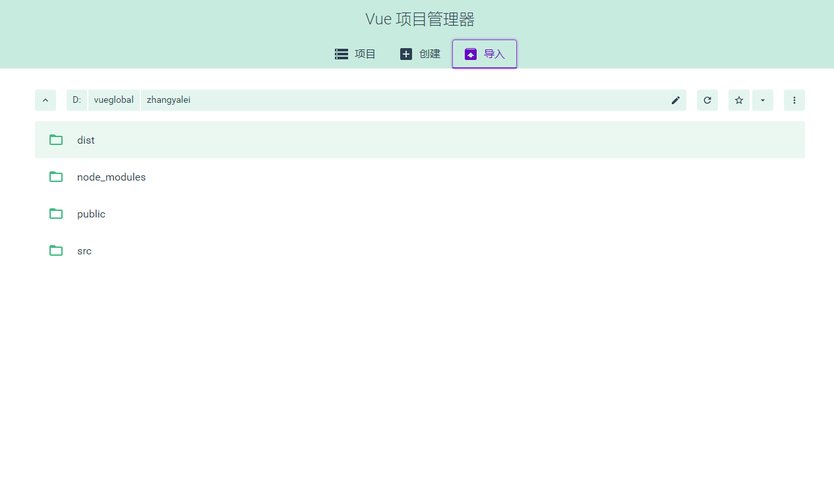Click the public folder icon

click(56, 214)
